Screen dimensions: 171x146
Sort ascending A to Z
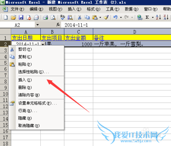(158, 17)
